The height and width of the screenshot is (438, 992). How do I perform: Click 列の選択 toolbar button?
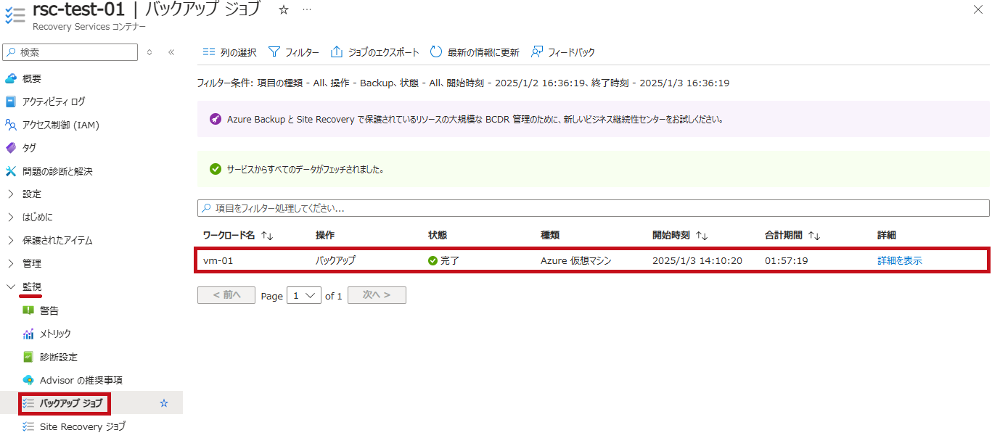(x=229, y=52)
